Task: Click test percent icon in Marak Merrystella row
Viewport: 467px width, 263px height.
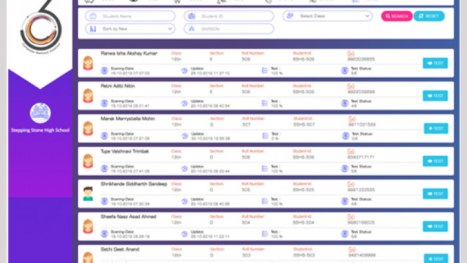Action: pyautogui.click(x=265, y=136)
